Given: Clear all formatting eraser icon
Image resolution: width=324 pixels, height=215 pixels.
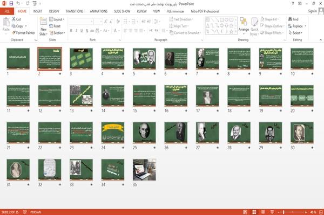Looking at the screenshot, I should point(118,22).
